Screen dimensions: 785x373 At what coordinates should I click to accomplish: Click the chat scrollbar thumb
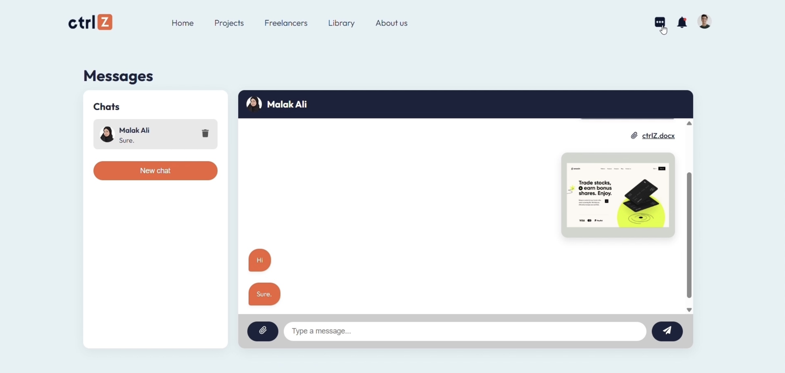(689, 235)
